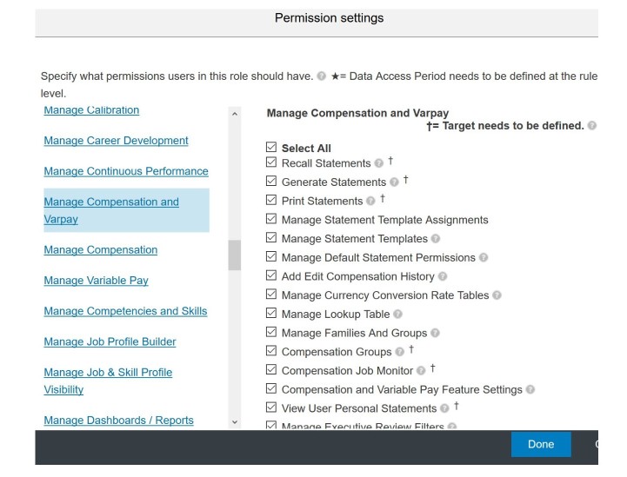Image resolution: width=627 pixels, height=477 pixels.
Task: Open Manage Dashboards / Reports category
Action: (x=119, y=421)
